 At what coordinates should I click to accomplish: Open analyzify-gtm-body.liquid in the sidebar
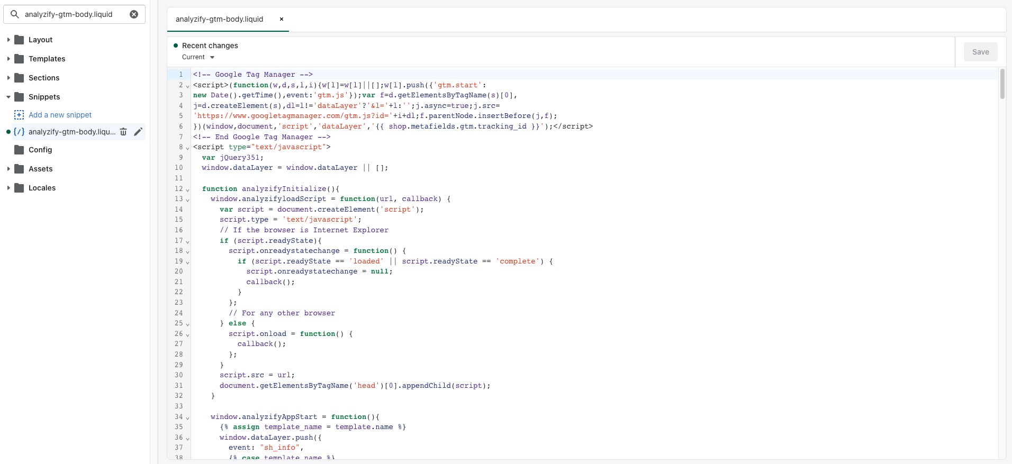click(71, 132)
